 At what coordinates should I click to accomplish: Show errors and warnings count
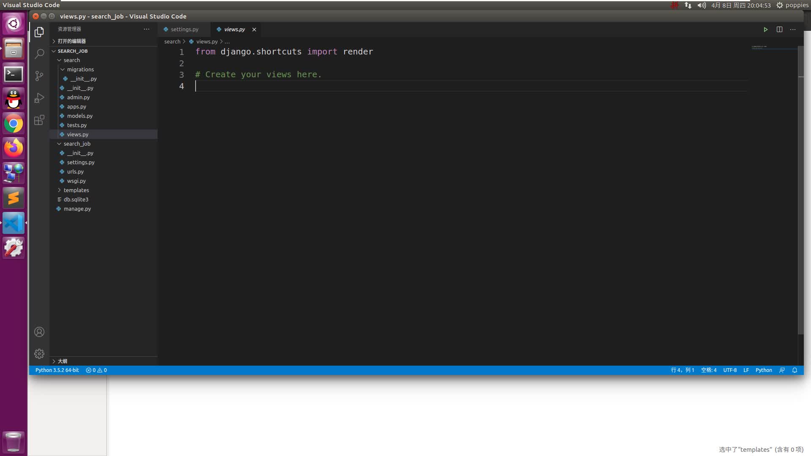96,370
